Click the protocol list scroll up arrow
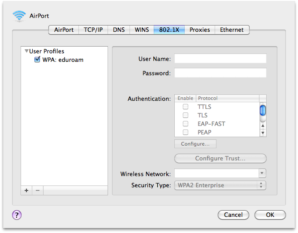The height and width of the screenshot is (233, 298). click(x=263, y=125)
